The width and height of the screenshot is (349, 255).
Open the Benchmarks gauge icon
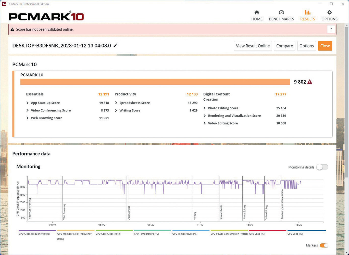coord(281,12)
